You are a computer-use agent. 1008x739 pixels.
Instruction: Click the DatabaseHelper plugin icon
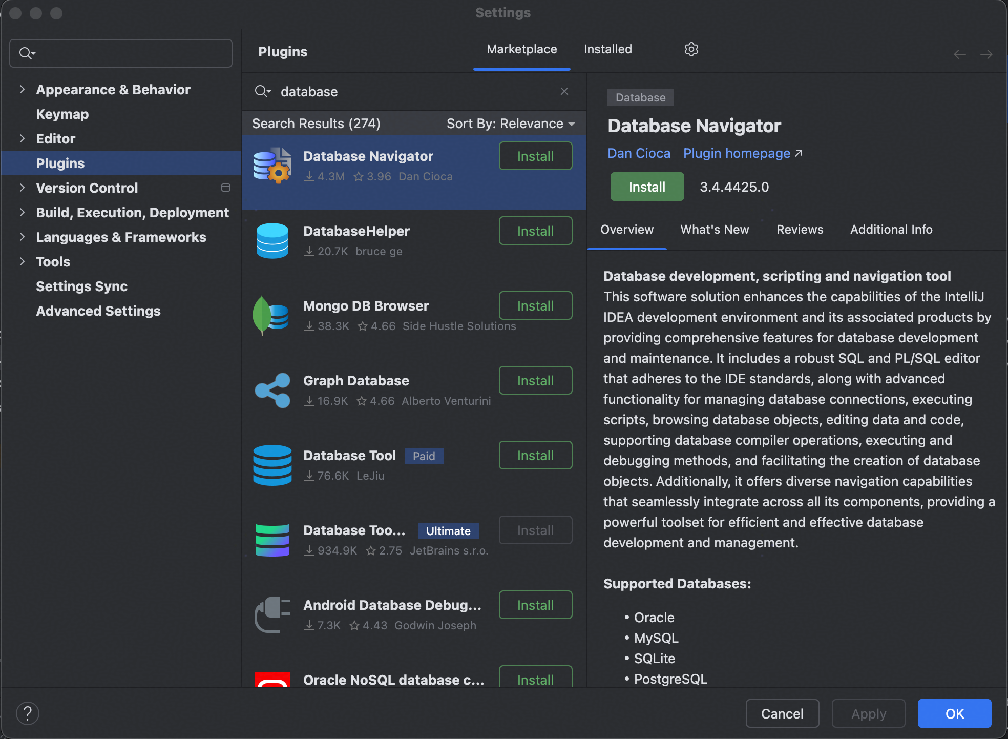click(x=273, y=240)
